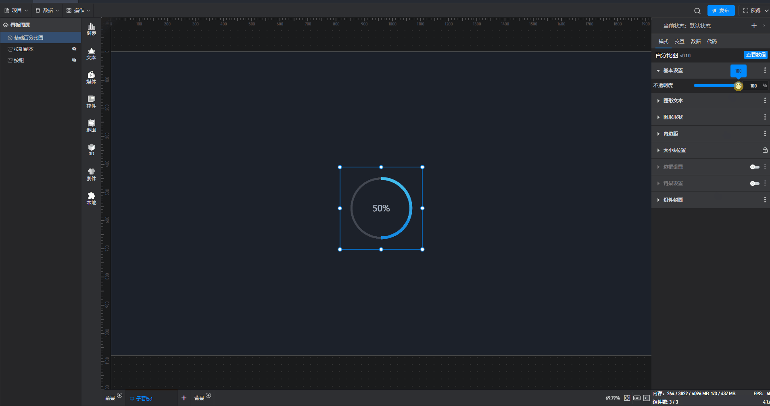Screen dimensions: 770x406
Task: Expand the 图形文本 section
Action: [673, 101]
